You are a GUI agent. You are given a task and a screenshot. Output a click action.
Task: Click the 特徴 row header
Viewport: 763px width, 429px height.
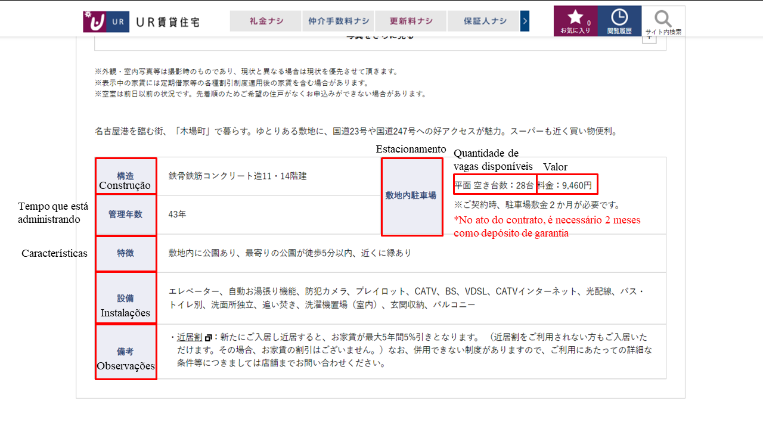[125, 253]
